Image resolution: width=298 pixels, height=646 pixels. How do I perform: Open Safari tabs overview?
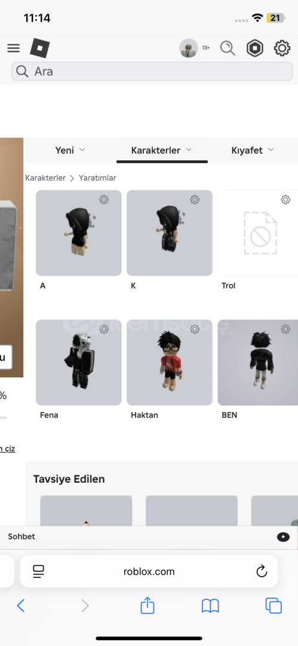click(274, 605)
